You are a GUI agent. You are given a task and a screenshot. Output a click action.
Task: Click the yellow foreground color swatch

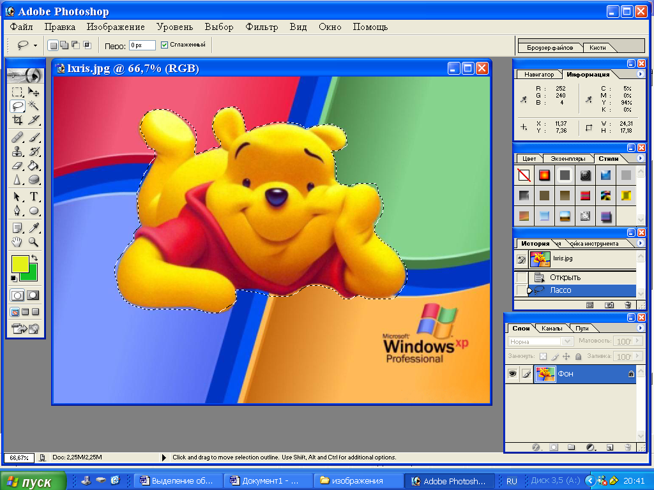point(20,265)
